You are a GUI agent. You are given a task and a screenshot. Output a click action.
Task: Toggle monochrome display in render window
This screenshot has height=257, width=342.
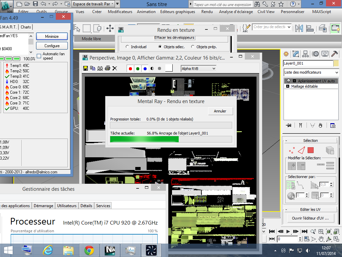[159, 69]
